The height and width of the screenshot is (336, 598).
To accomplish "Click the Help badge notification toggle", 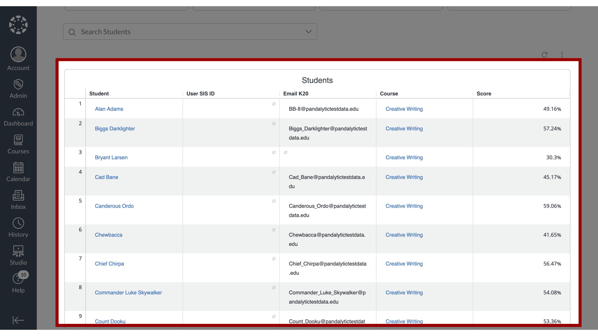I will coord(23,275).
